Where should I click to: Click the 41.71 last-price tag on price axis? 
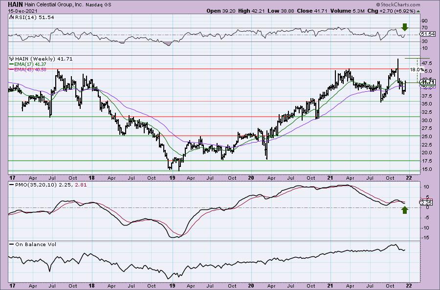coord(428,82)
